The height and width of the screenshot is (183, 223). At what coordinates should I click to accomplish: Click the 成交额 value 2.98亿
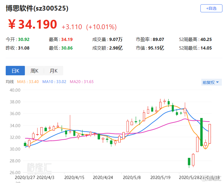(x=116, y=48)
